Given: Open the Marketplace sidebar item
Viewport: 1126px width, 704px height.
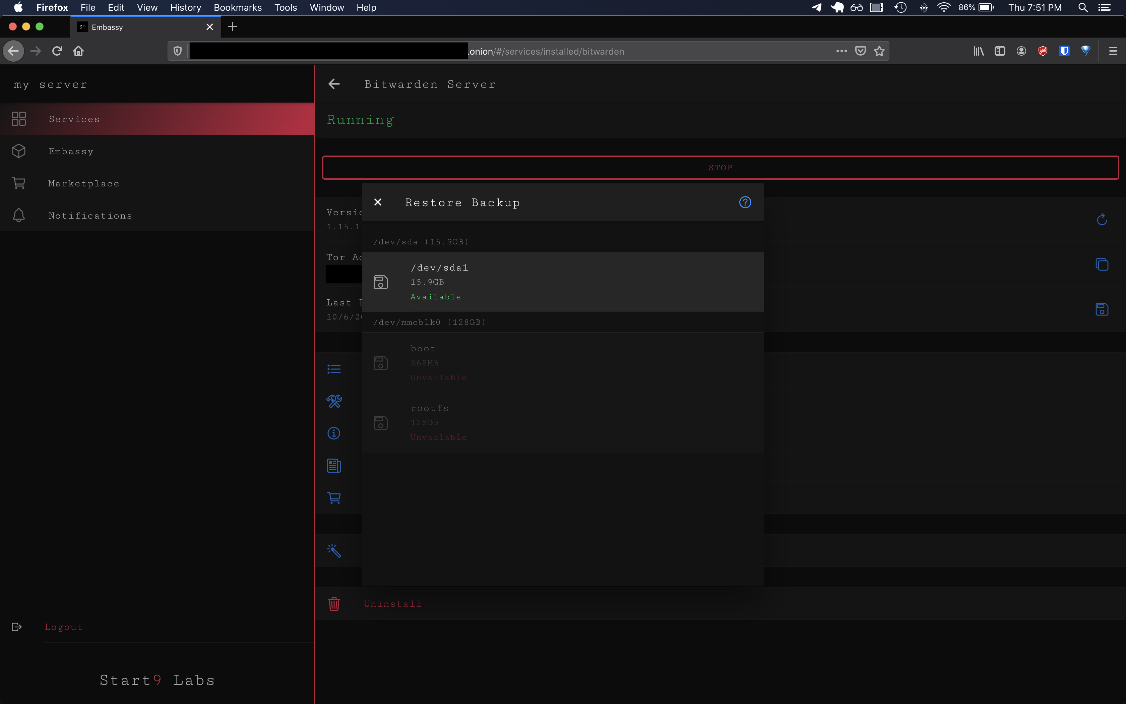Looking at the screenshot, I should coord(84,183).
